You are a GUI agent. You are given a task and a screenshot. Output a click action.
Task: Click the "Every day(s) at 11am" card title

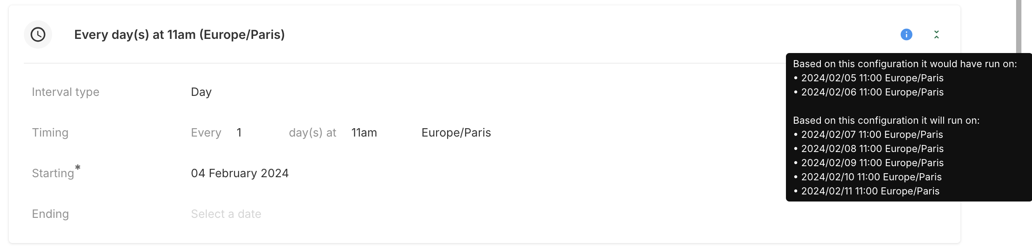[179, 34]
